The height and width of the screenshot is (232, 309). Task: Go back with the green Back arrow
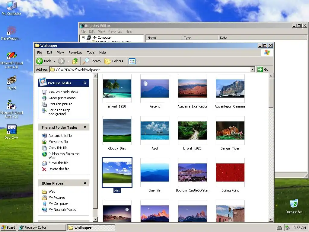click(x=44, y=61)
